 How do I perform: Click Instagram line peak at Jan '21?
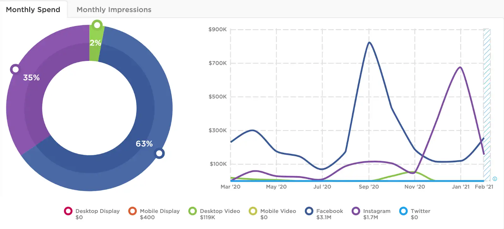pyautogui.click(x=461, y=67)
